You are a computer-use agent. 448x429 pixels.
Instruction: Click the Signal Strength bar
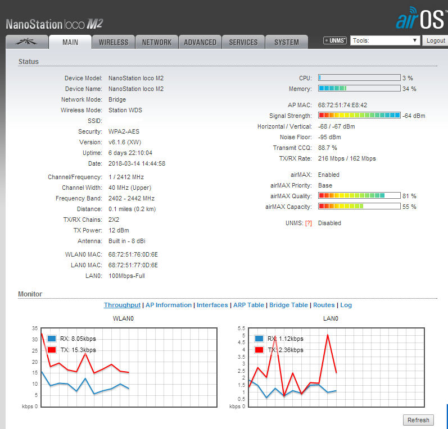359,115
